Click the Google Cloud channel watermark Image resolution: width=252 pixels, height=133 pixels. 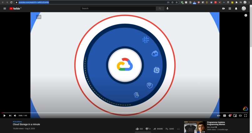pos(245,109)
